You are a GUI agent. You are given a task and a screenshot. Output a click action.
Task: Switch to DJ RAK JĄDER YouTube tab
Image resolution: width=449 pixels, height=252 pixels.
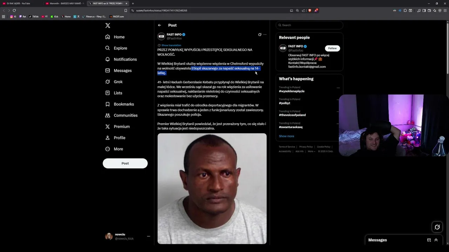click(x=21, y=3)
